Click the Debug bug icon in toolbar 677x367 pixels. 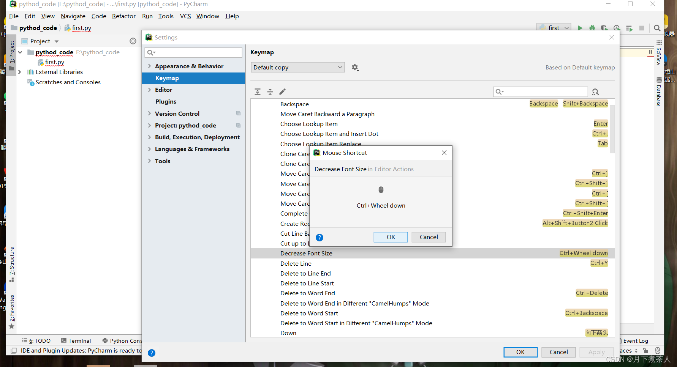[592, 28]
